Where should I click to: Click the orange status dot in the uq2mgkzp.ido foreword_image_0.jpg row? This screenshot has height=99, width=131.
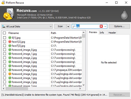pyautogui.click(x=10, y=74)
